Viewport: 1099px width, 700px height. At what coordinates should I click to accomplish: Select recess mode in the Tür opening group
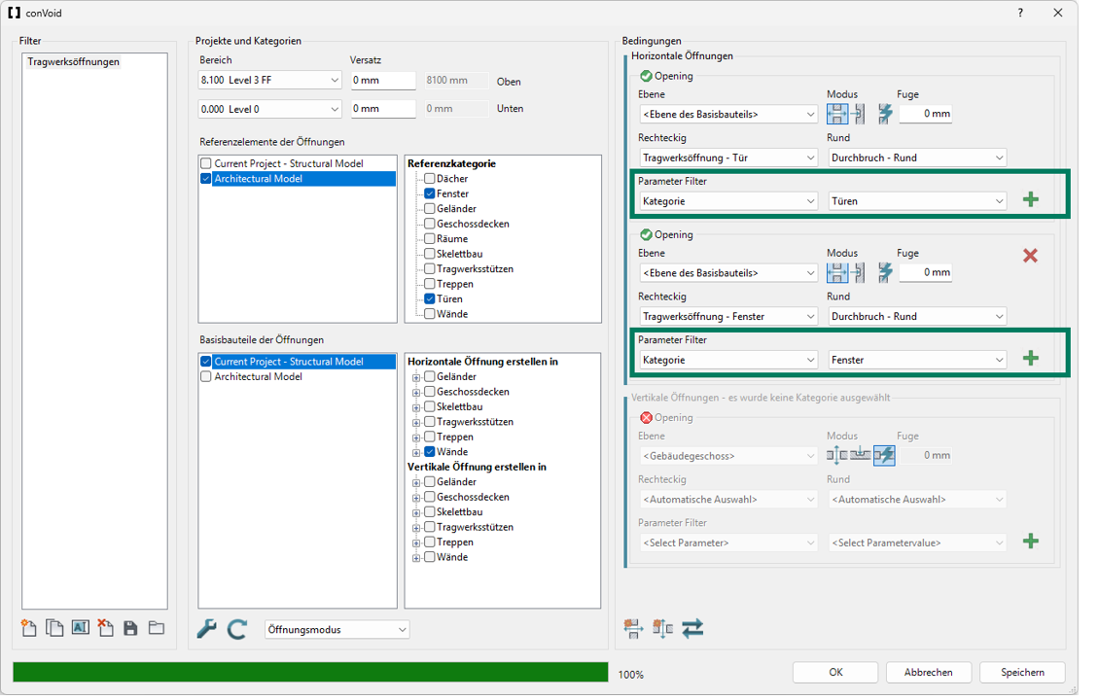859,114
